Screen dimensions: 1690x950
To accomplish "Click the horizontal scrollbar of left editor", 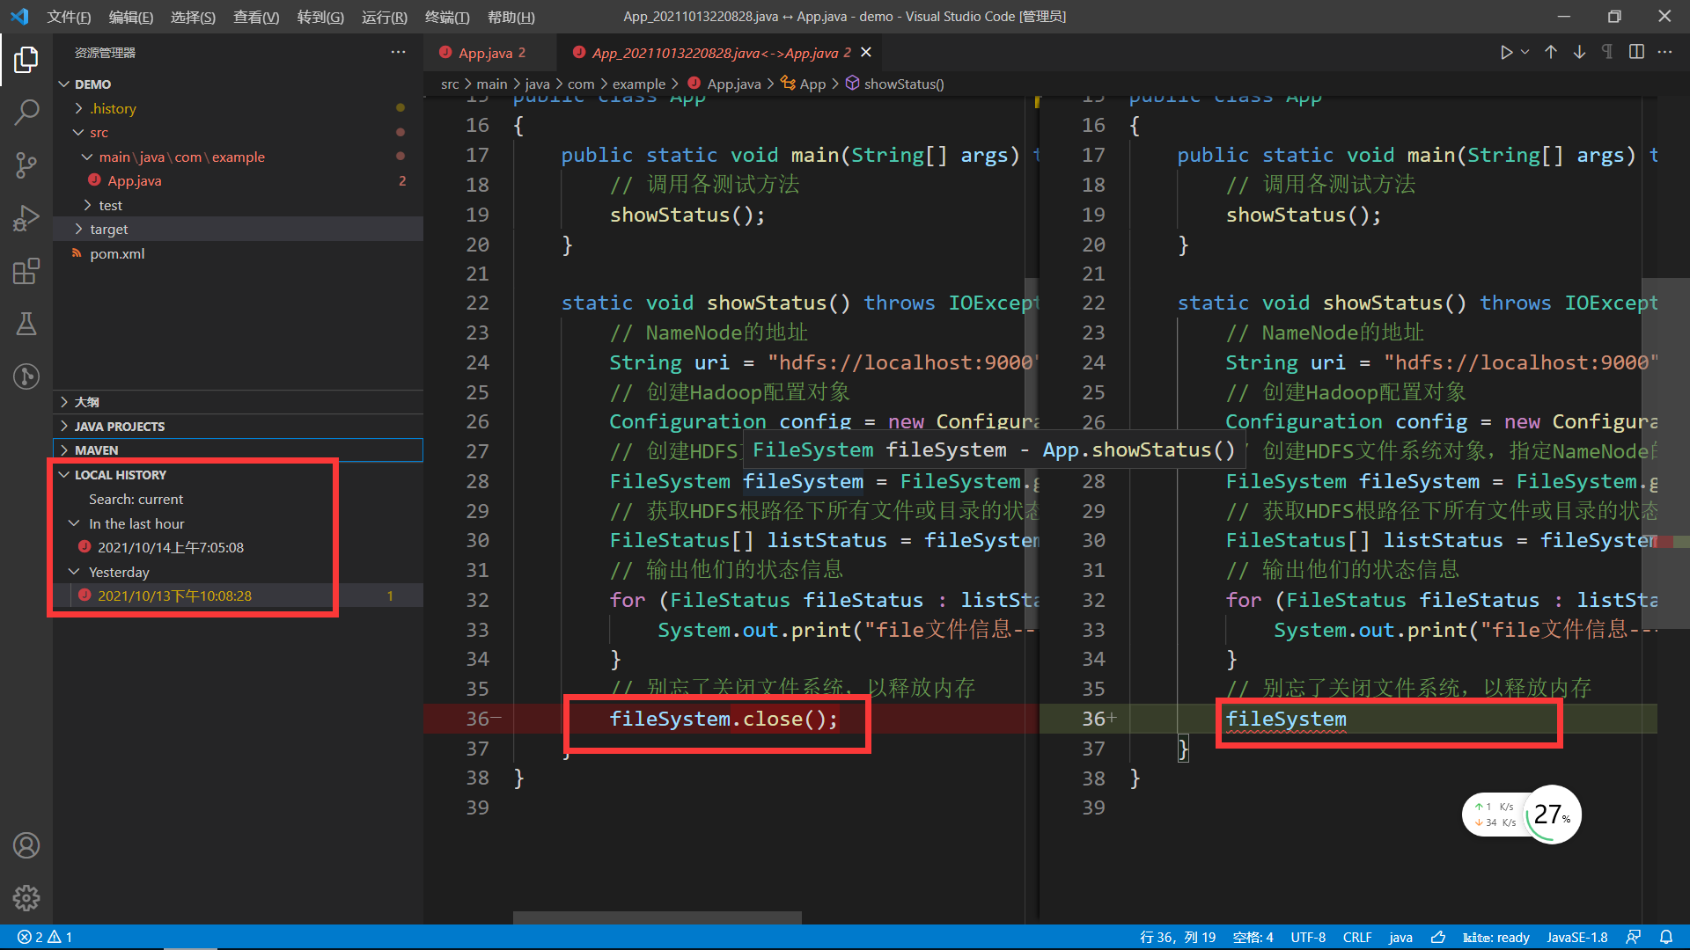I will click(657, 917).
